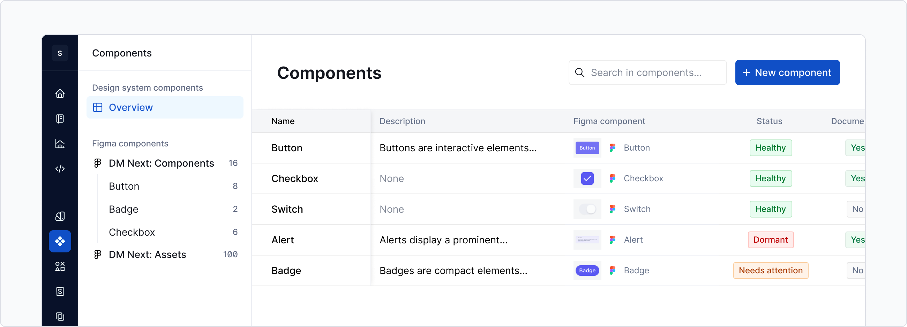Image resolution: width=907 pixels, height=327 pixels.
Task: Open the Storybook icon in sidebar
Action: pyautogui.click(x=60, y=291)
